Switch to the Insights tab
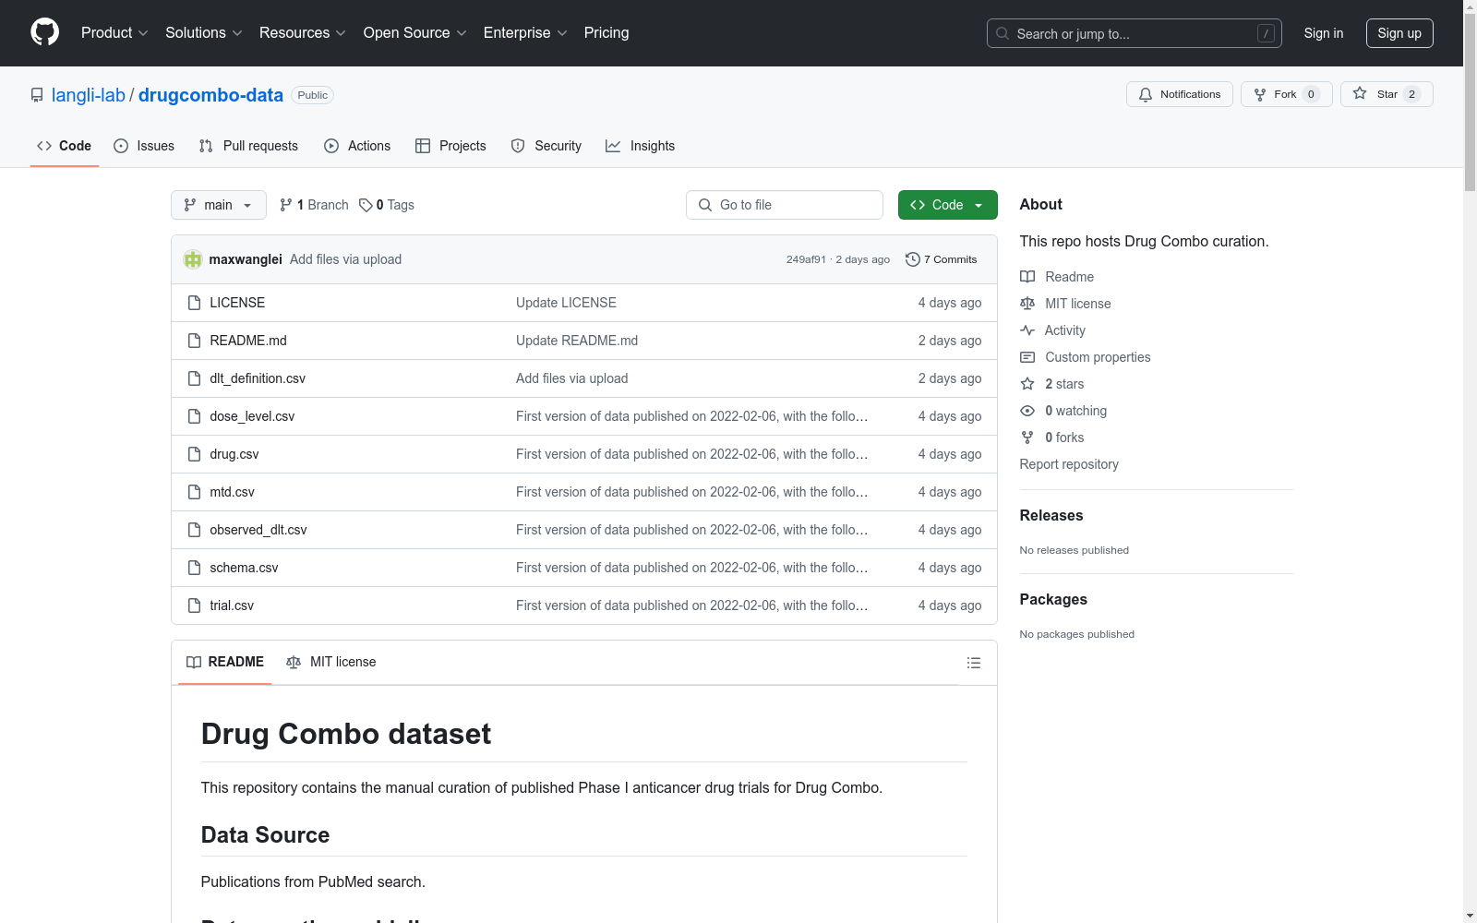The width and height of the screenshot is (1477, 923). [x=641, y=146]
